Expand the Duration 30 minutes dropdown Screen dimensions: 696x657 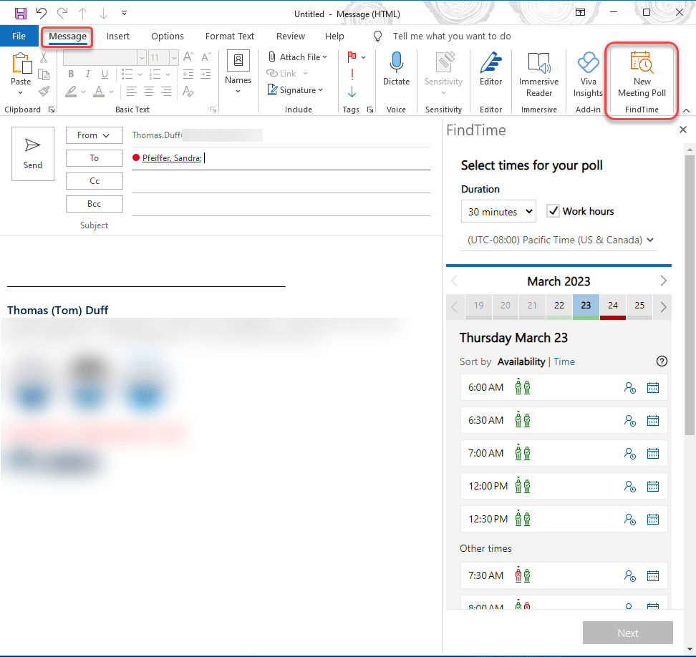tap(498, 212)
